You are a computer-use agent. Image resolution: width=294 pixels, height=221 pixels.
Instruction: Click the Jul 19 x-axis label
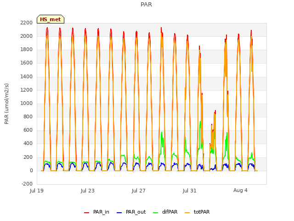coord(37,191)
